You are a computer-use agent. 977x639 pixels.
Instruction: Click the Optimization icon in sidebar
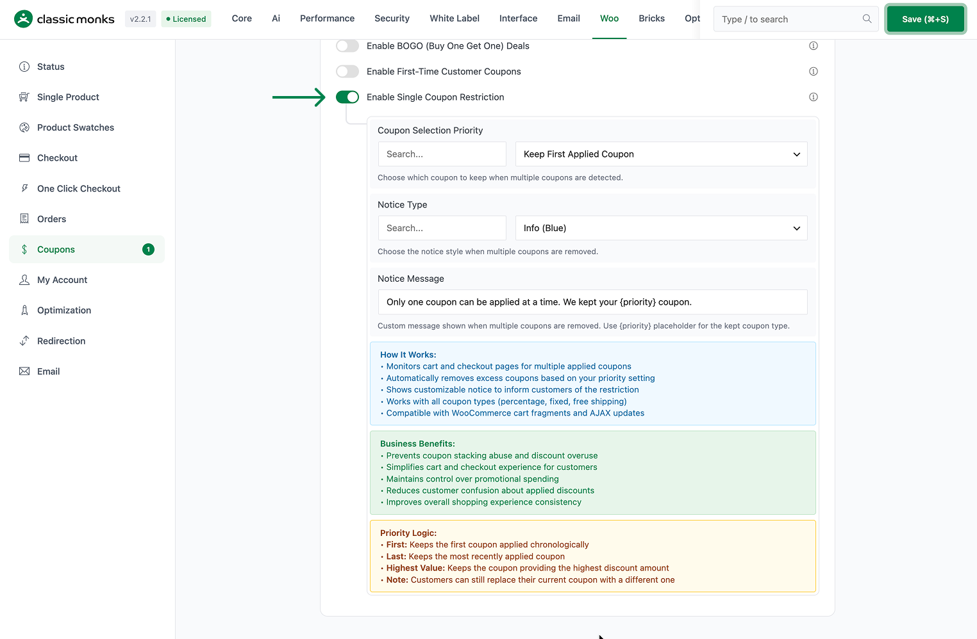point(24,311)
